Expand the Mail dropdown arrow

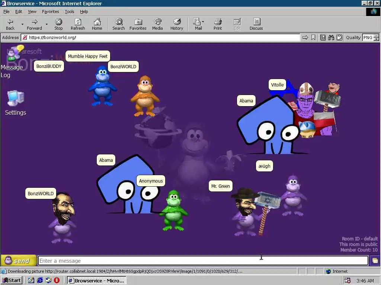pos(203,22)
